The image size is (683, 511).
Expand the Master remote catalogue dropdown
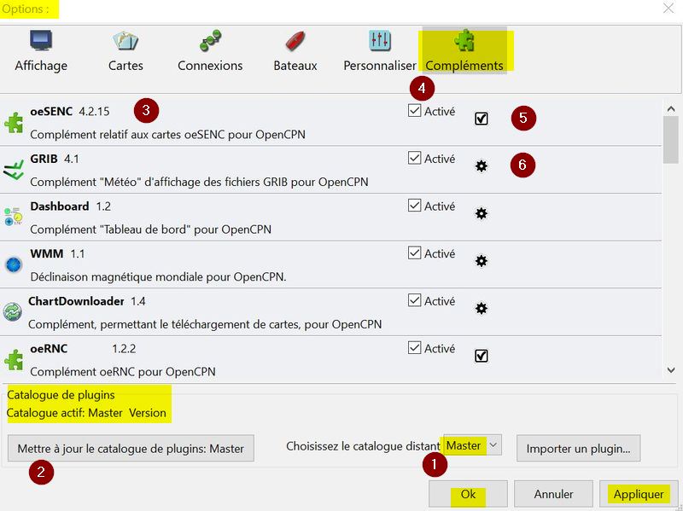tap(493, 445)
